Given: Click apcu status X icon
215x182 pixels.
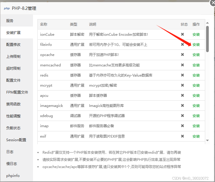Looking at the screenshot, I should (x=182, y=95).
